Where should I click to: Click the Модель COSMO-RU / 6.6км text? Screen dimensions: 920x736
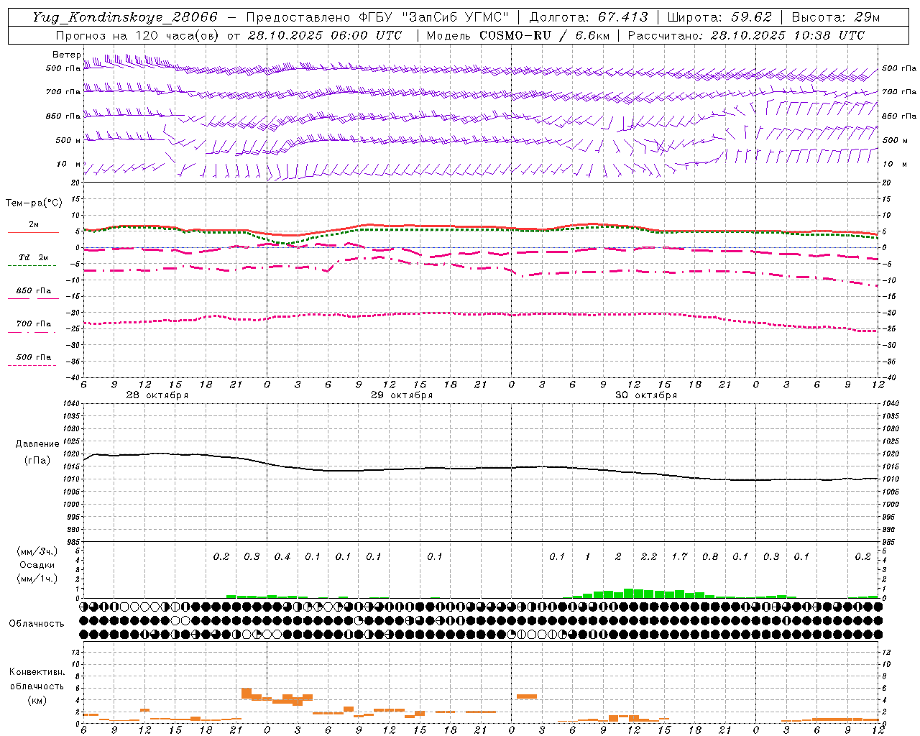click(518, 35)
